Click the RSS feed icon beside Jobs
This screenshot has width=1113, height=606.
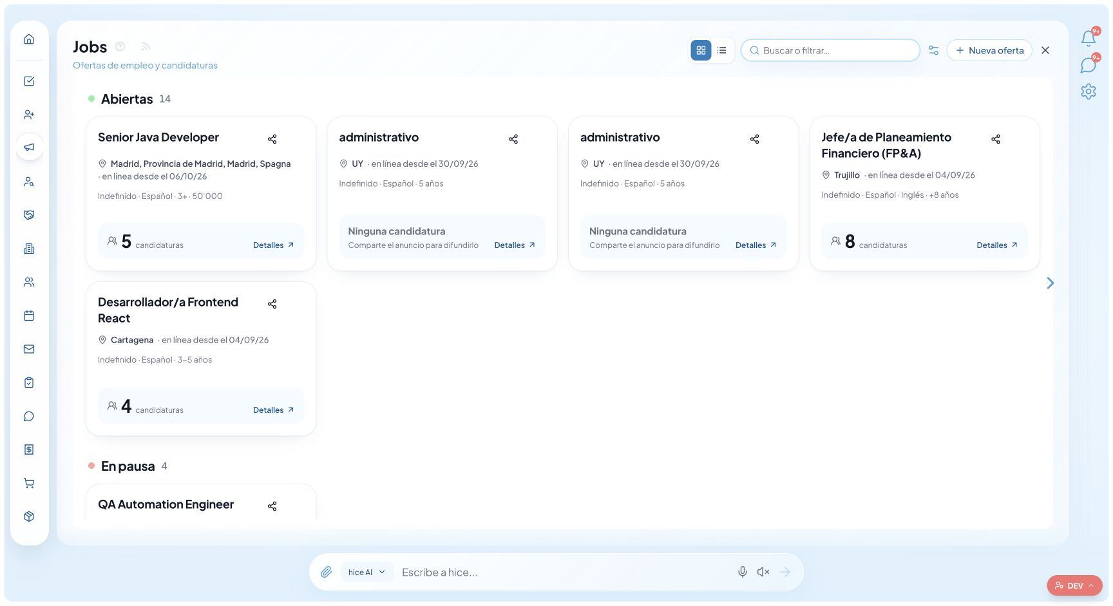[146, 46]
